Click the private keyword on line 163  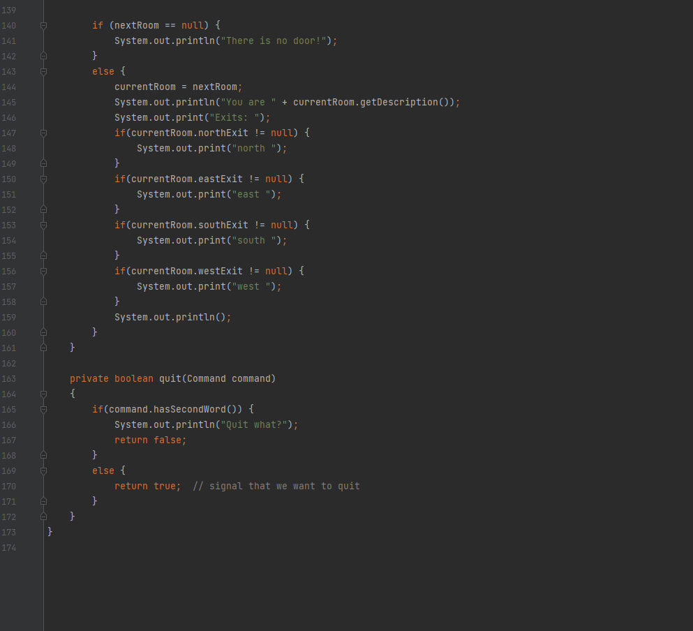tap(89, 378)
